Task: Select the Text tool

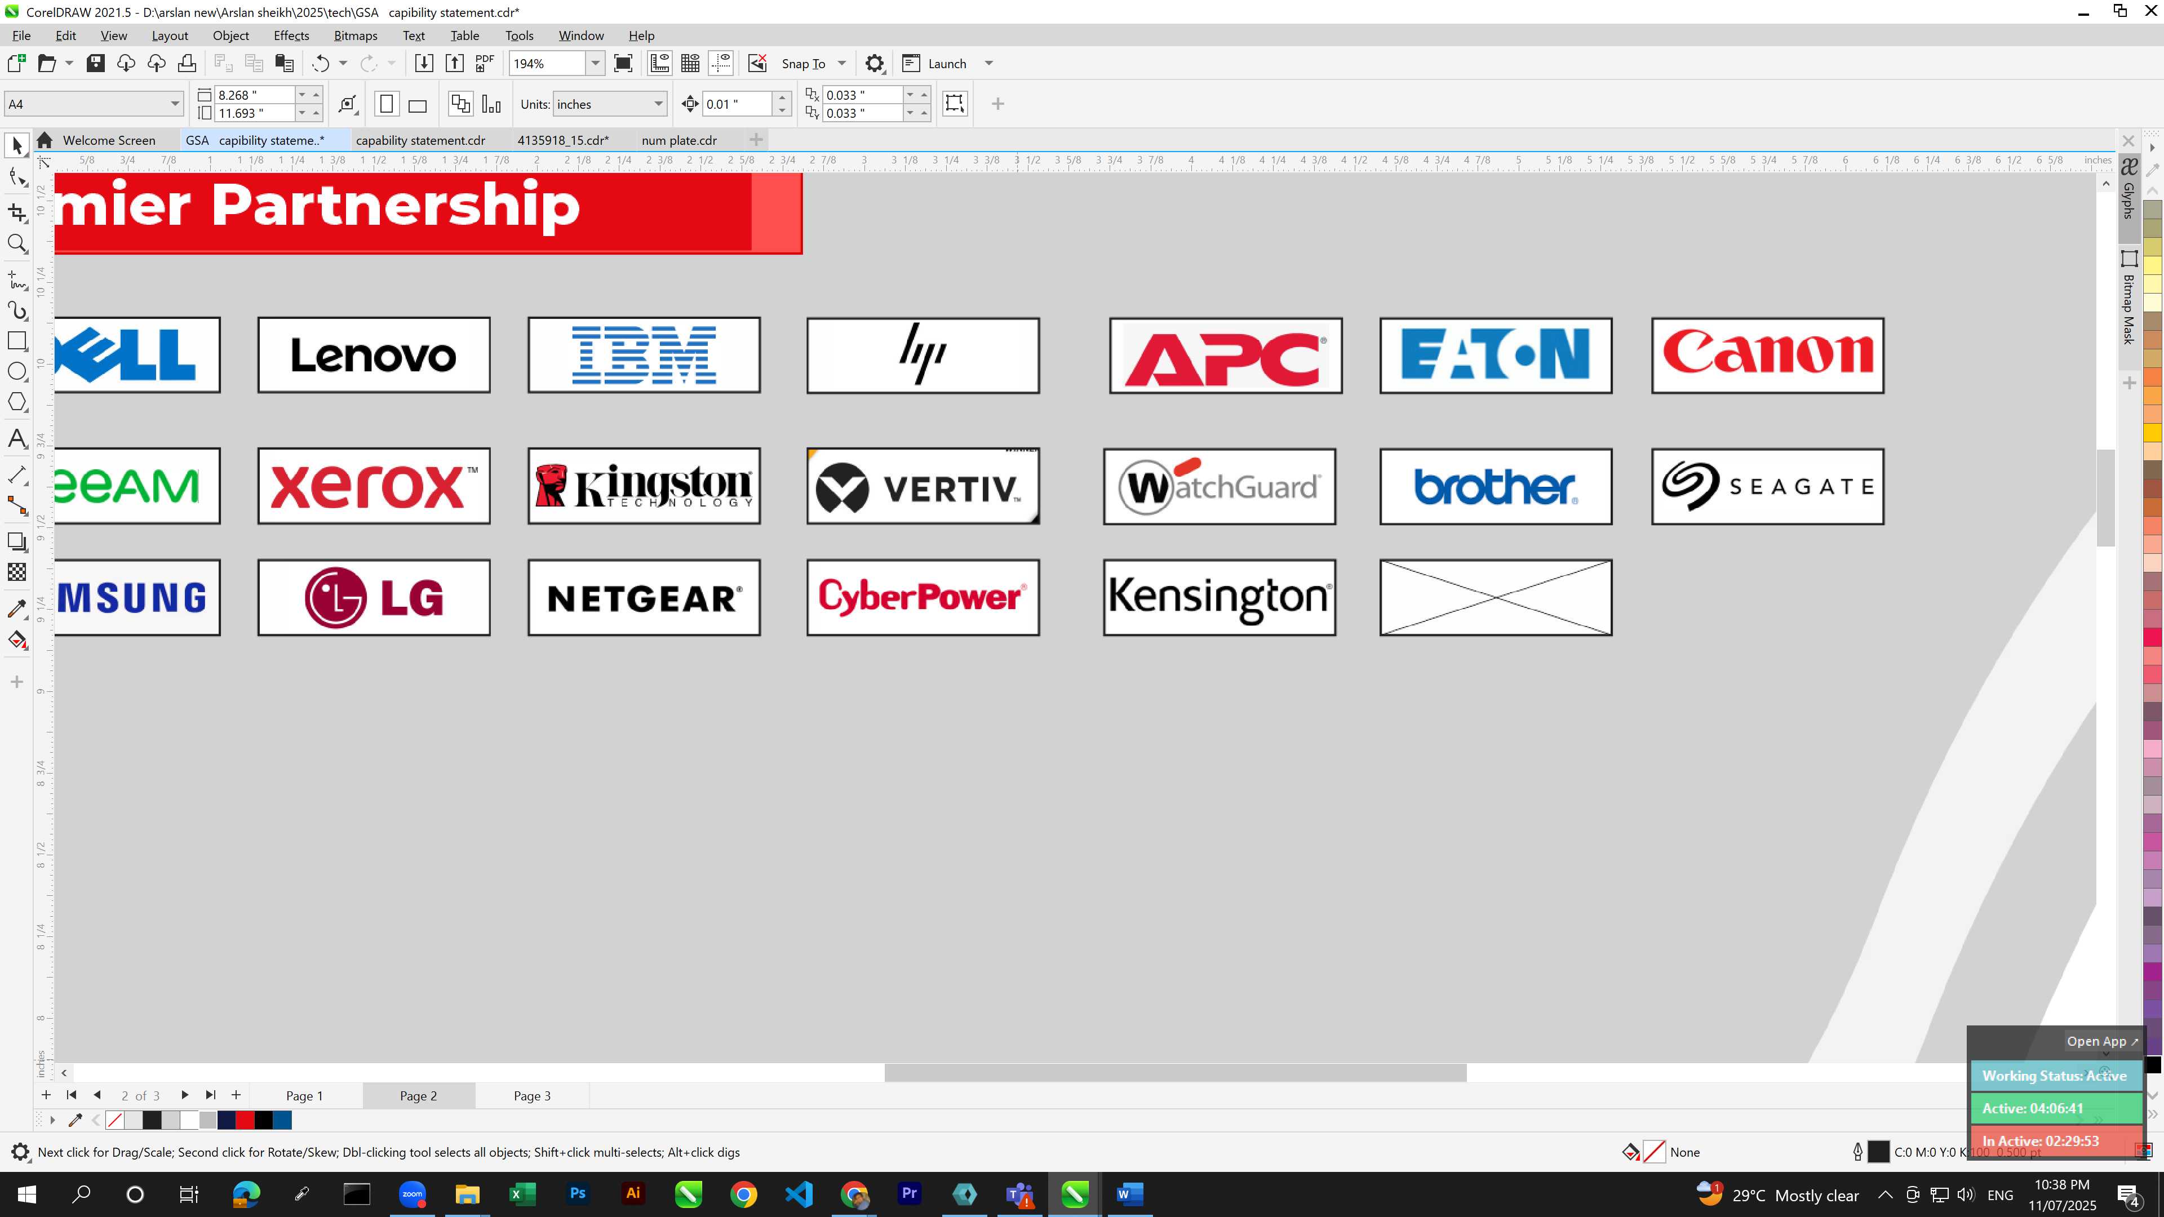Action: 17,438
